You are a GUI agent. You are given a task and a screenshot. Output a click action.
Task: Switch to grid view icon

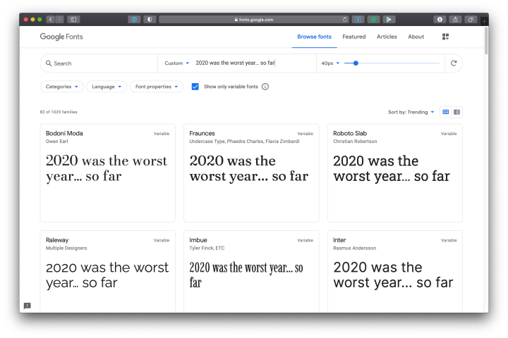click(x=445, y=112)
